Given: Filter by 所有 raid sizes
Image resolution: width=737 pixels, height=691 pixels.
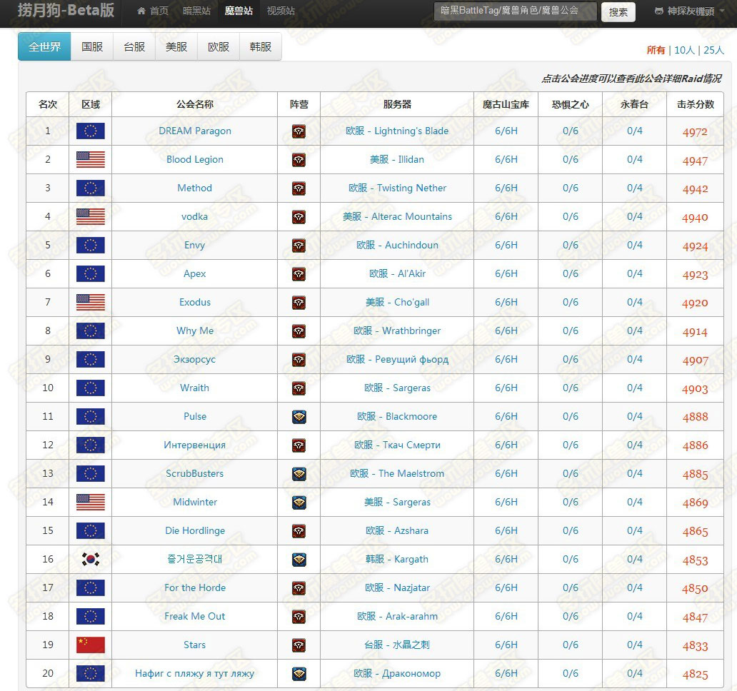Looking at the screenshot, I should (656, 50).
